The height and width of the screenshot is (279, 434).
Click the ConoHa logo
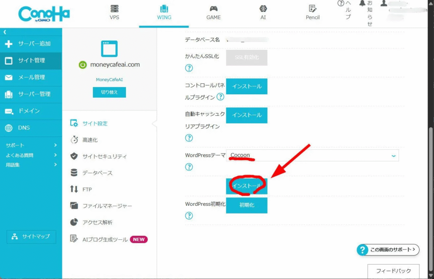click(44, 14)
